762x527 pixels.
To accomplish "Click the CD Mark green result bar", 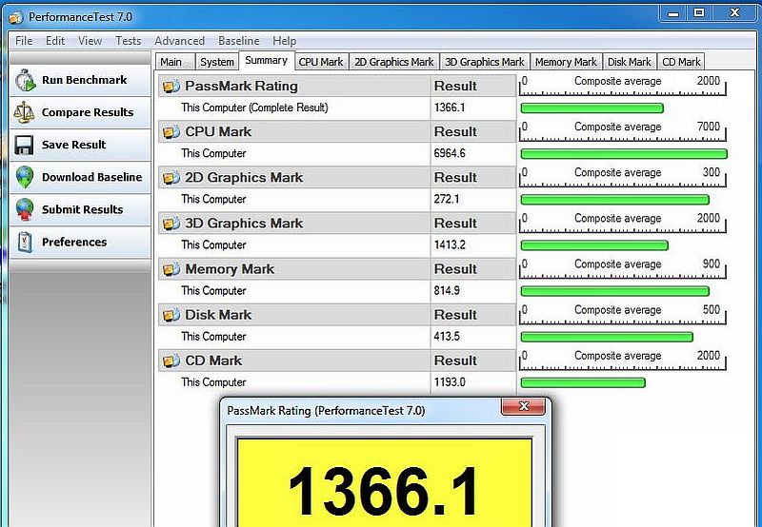I will point(583,382).
